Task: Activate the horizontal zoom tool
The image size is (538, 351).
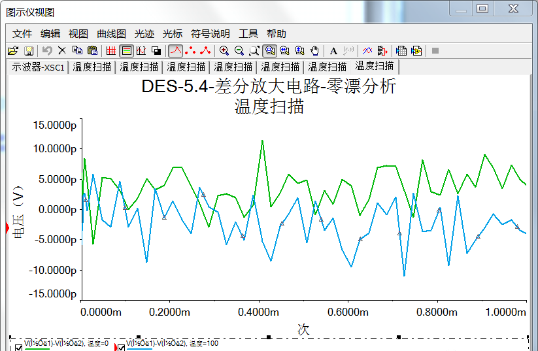Action: click(x=284, y=51)
